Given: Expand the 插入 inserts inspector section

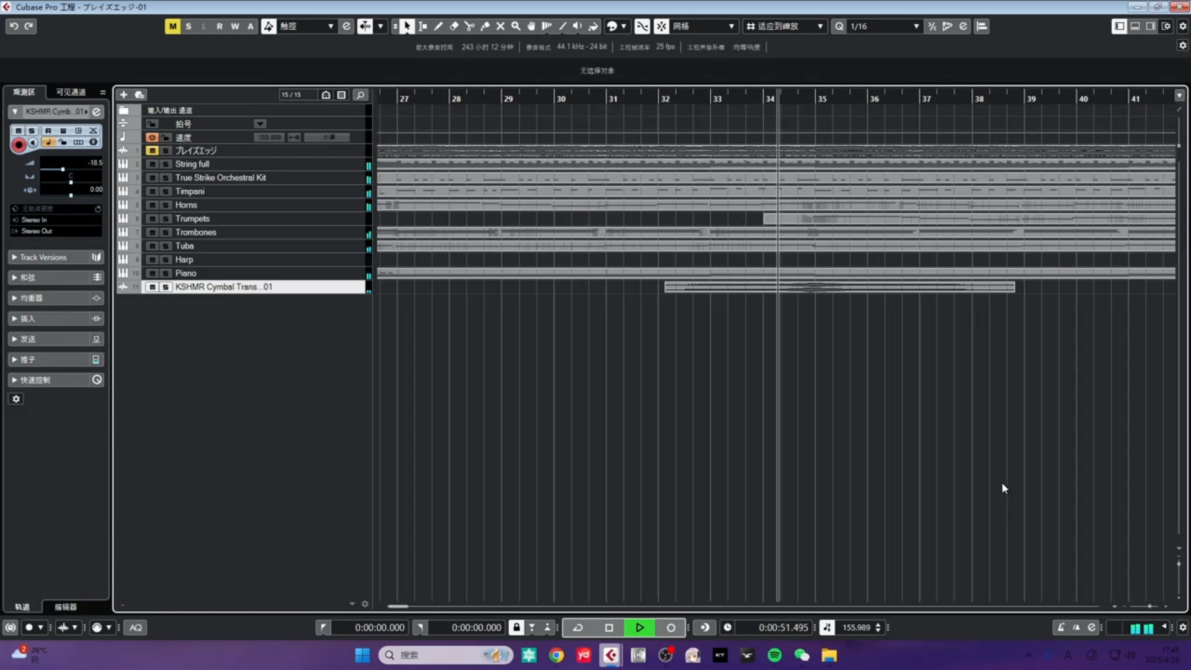Looking at the screenshot, I should point(56,318).
